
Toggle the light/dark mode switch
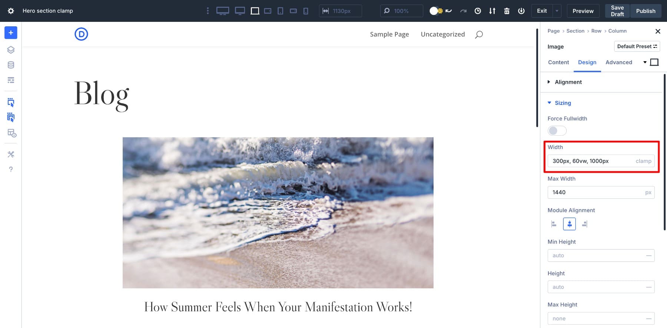[436, 11]
